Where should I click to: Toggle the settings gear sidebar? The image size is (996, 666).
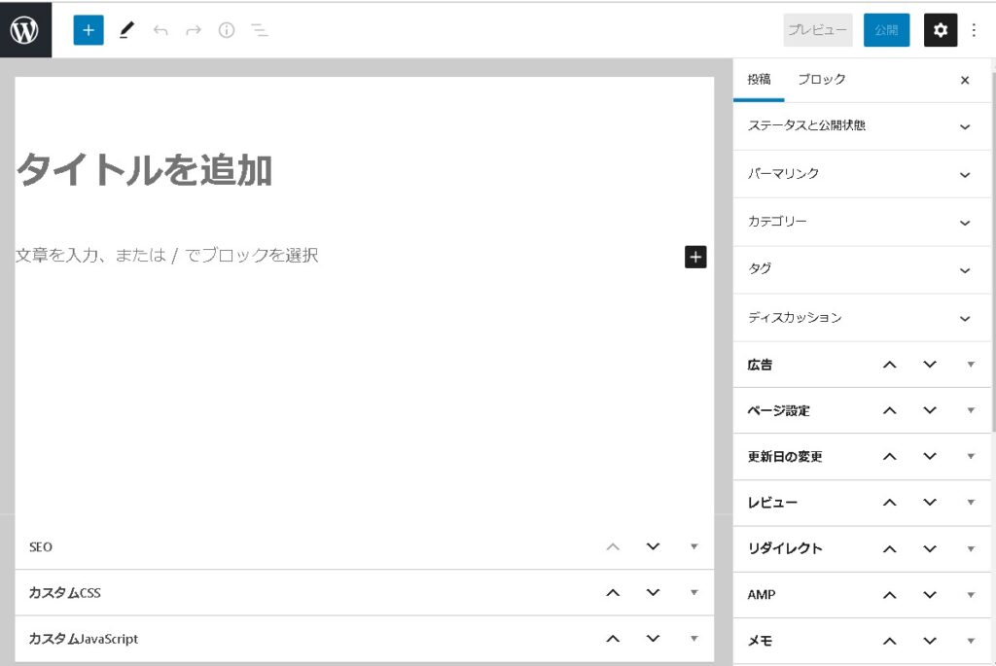point(940,30)
